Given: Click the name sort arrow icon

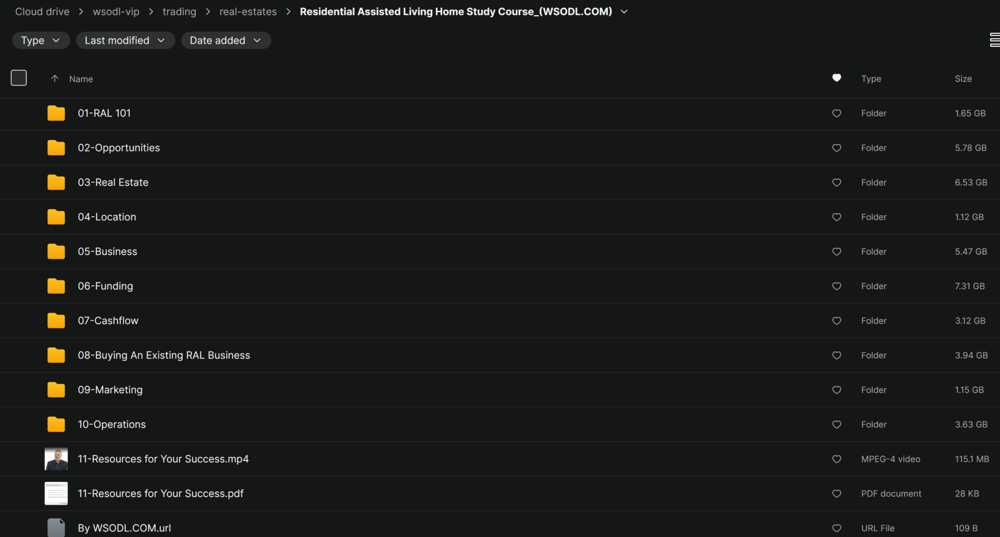Looking at the screenshot, I should pyautogui.click(x=55, y=79).
